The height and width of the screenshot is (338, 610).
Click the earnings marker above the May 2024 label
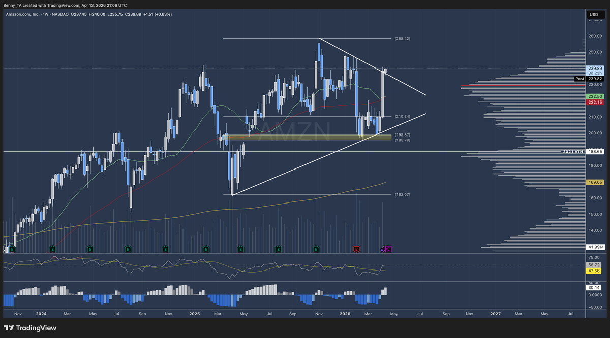[90, 249]
